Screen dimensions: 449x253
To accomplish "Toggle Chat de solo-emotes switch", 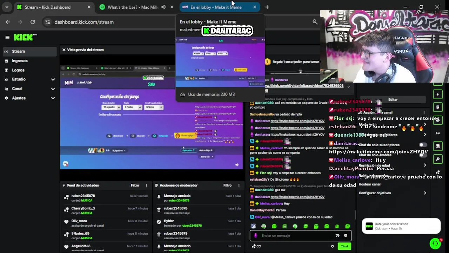I will click(423, 155).
